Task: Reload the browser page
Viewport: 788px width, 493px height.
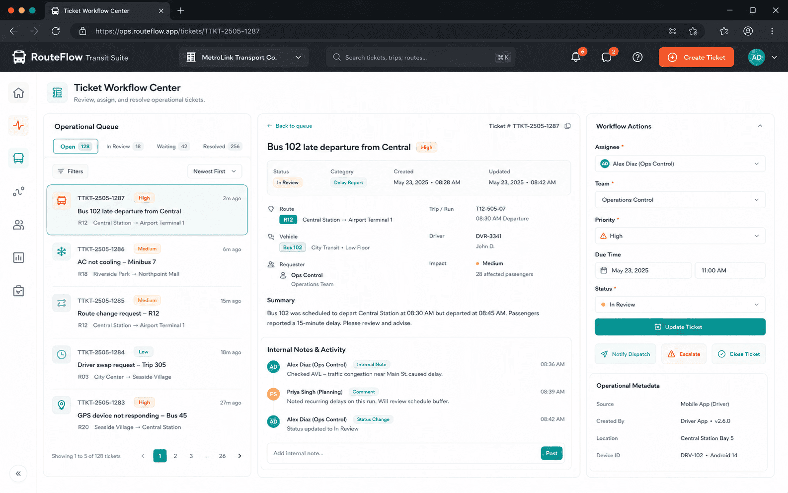Action: (56, 31)
